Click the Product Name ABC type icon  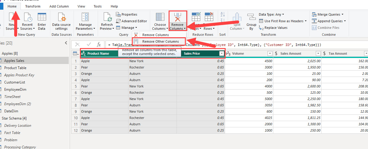pos(83,53)
